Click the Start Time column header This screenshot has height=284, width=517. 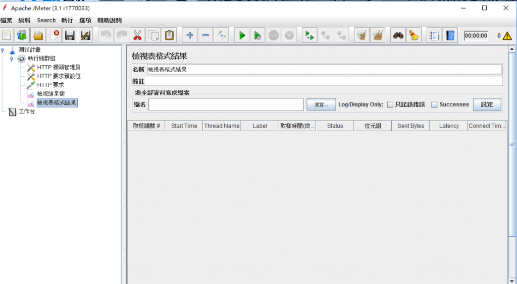[184, 126]
